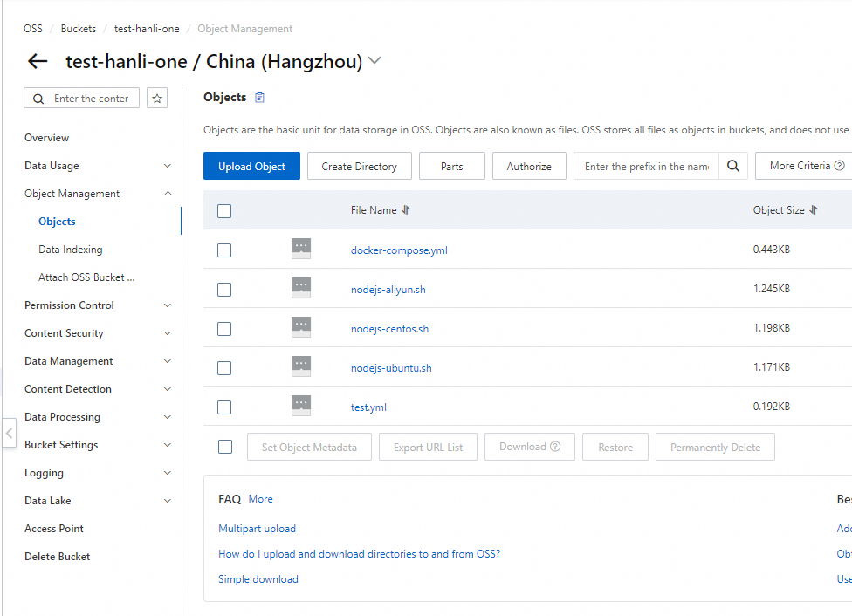The height and width of the screenshot is (616, 852).
Task: Open the document icon next to Objects heading
Action: (x=260, y=98)
